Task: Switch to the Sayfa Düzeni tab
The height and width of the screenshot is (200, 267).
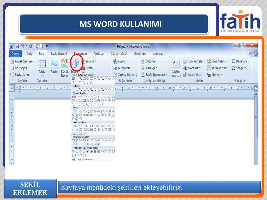Action: (59, 54)
